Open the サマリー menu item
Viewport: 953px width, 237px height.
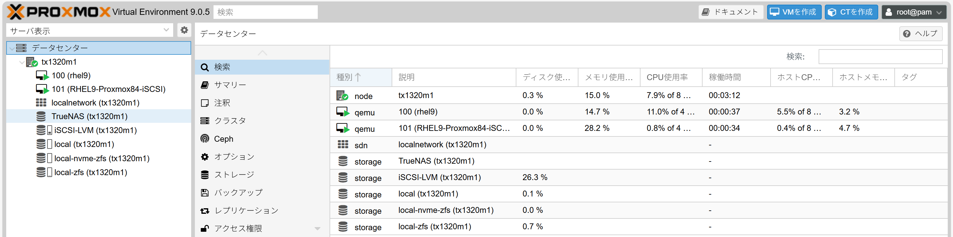pyautogui.click(x=230, y=85)
